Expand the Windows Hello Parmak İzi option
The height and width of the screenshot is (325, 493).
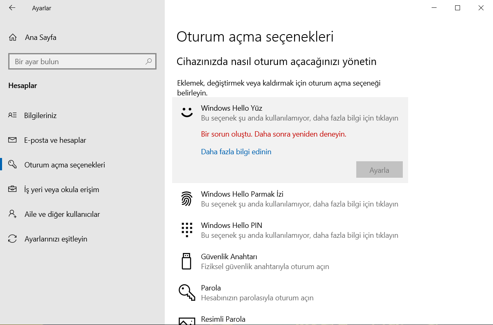click(290, 199)
